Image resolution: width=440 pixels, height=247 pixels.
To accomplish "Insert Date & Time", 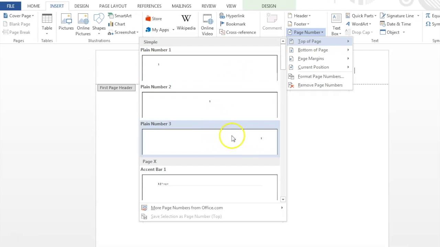I will tap(395, 24).
